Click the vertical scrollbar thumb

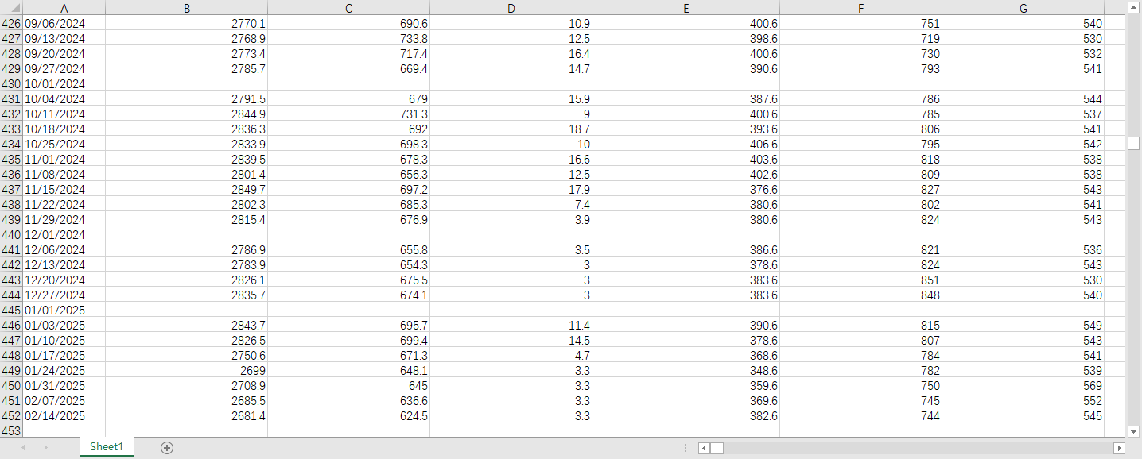click(x=1134, y=143)
